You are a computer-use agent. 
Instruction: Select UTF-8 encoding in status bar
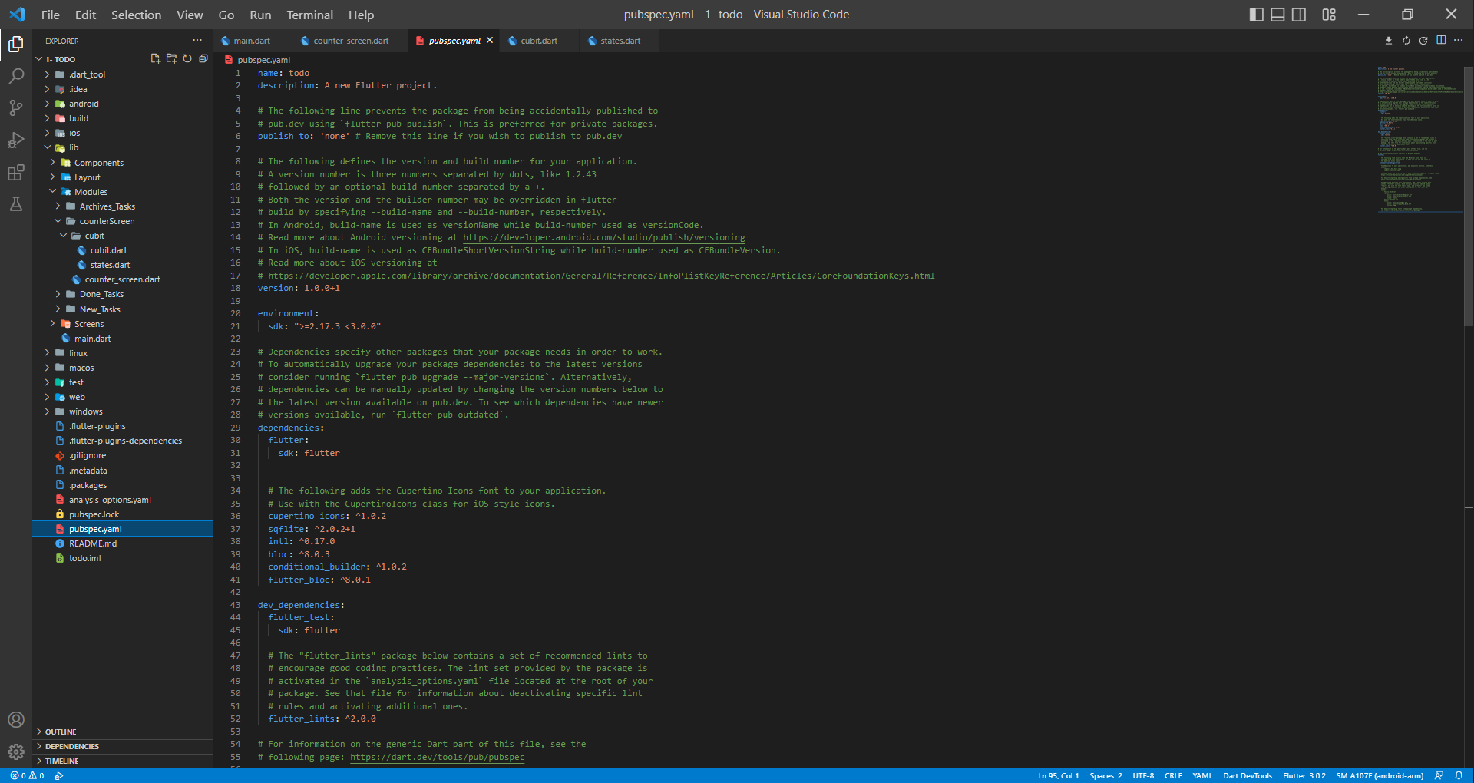tap(1143, 775)
